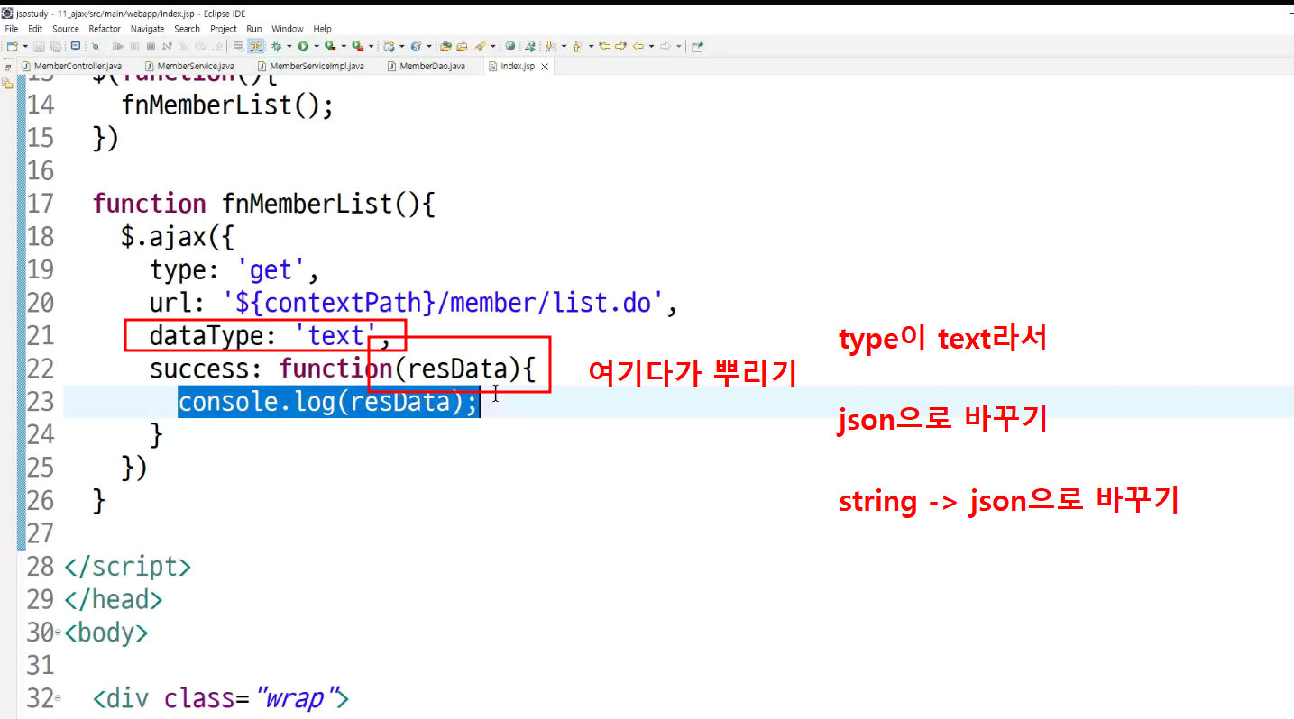Viewport: 1294px width, 719px height.
Task: Click the Coverage run icon
Action: (x=330, y=47)
